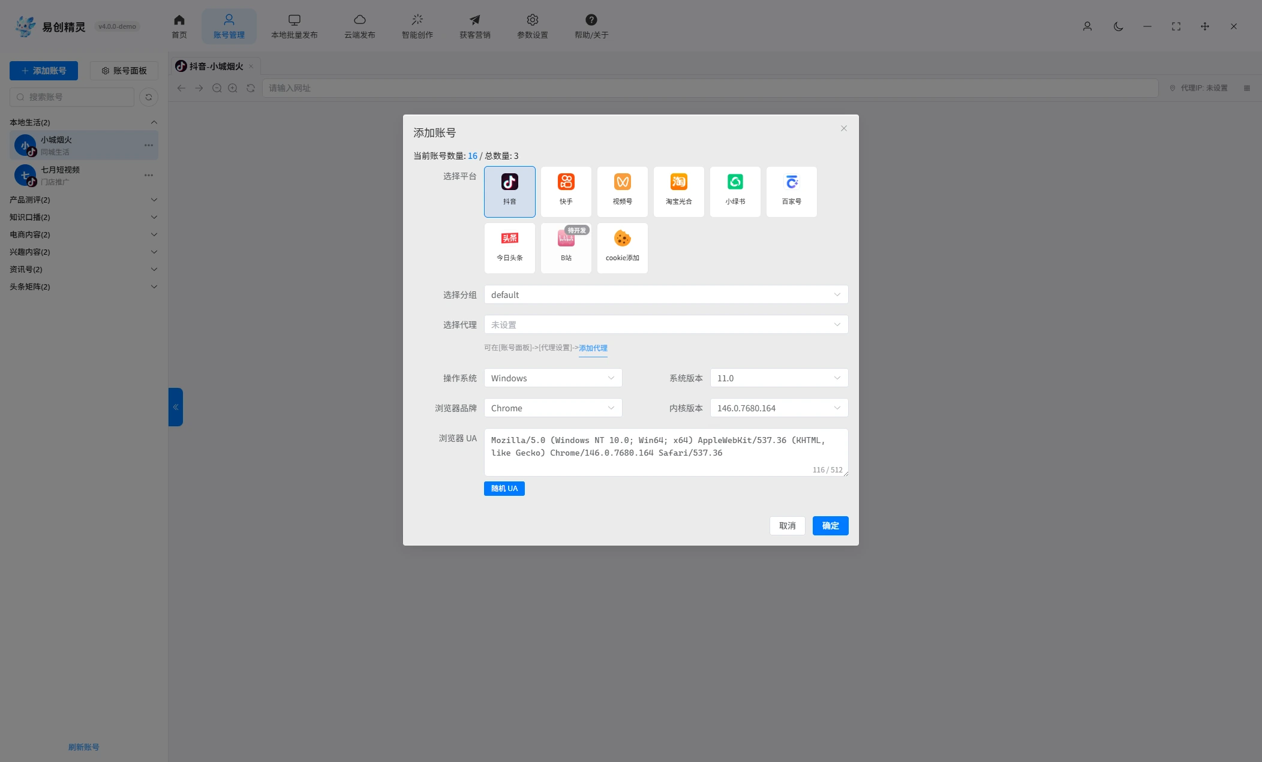Image resolution: width=1262 pixels, height=762 pixels.
Task: Toggle dark mode moon icon
Action: tap(1118, 26)
